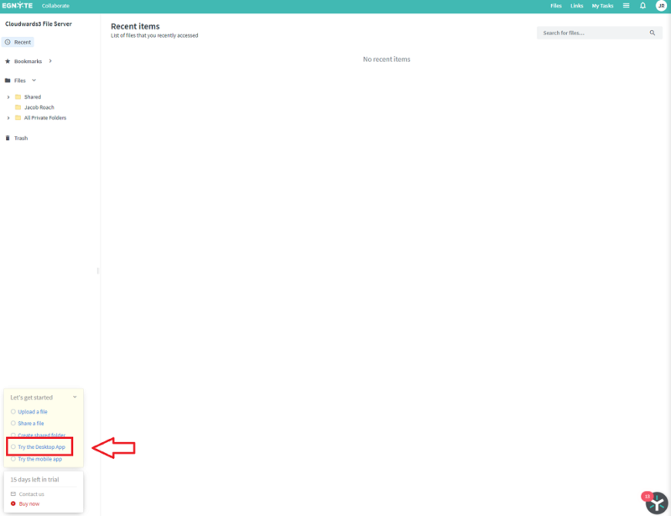Screen dimensions: 671x516
Task: Click the Recent items heading
Action: [135, 26]
